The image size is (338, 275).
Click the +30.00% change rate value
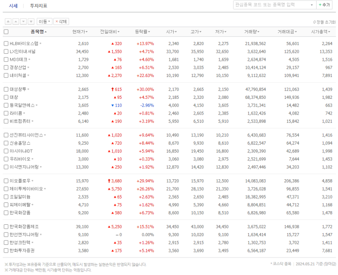tap(145, 89)
